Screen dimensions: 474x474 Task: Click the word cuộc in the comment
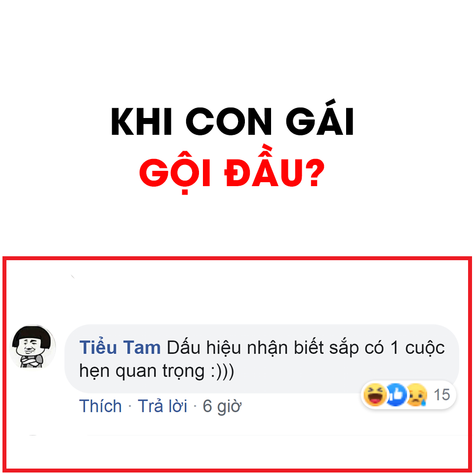tap(425, 348)
